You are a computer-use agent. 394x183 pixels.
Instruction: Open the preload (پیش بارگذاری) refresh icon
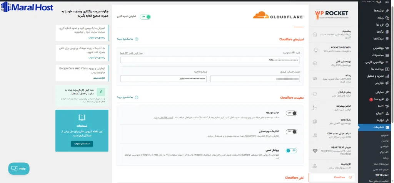(x=315, y=94)
